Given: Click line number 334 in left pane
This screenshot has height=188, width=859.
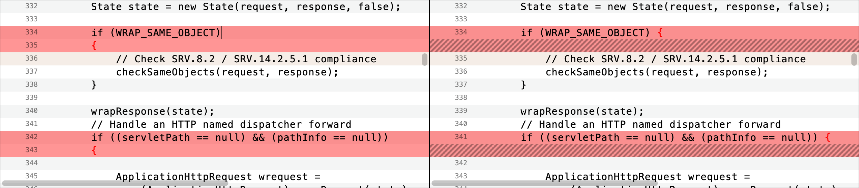Looking at the screenshot, I should (31, 32).
